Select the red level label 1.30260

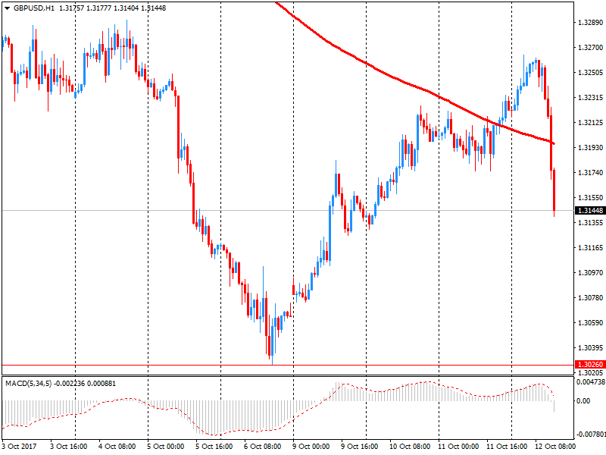(x=590, y=365)
